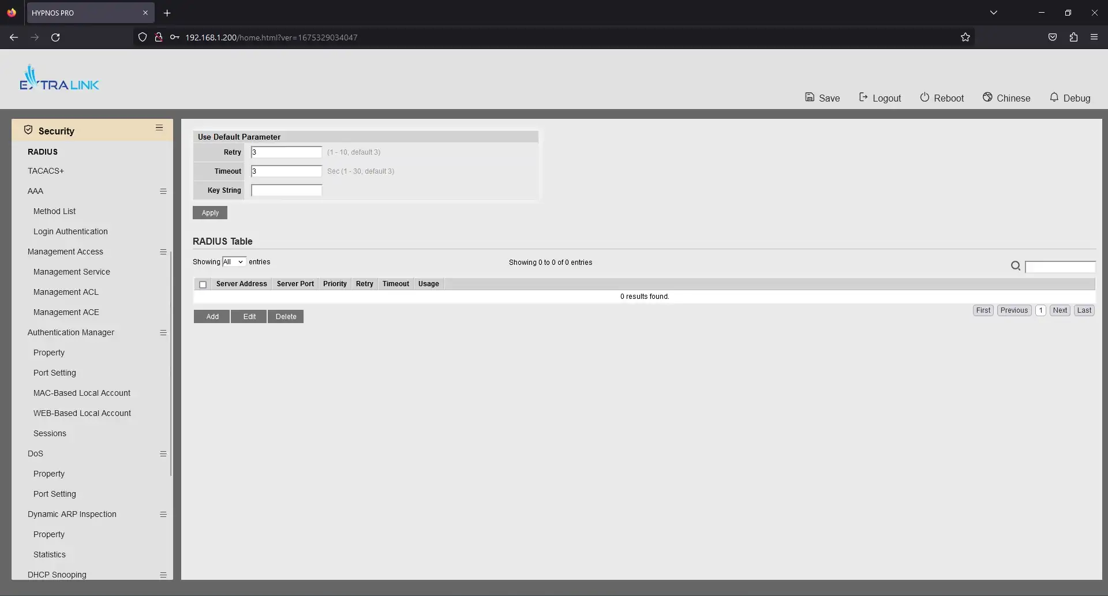The width and height of the screenshot is (1108, 596).
Task: Reload the page in browser toolbar
Action: point(55,38)
